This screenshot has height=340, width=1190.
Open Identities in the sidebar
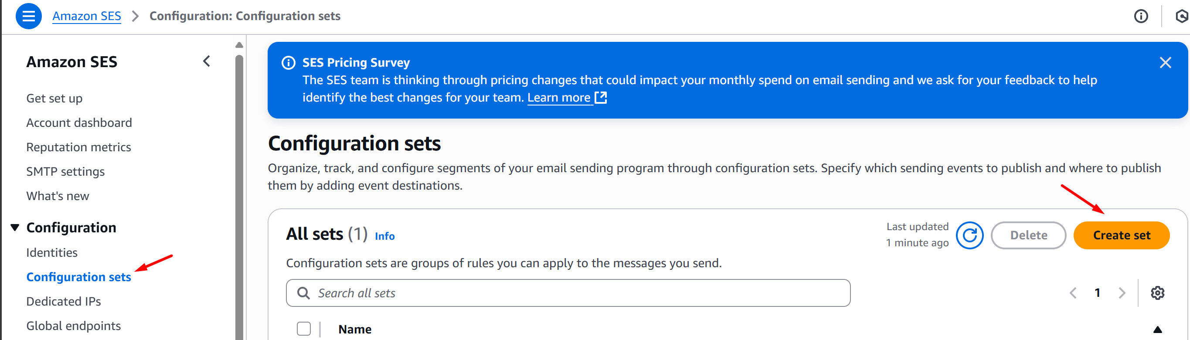click(52, 253)
